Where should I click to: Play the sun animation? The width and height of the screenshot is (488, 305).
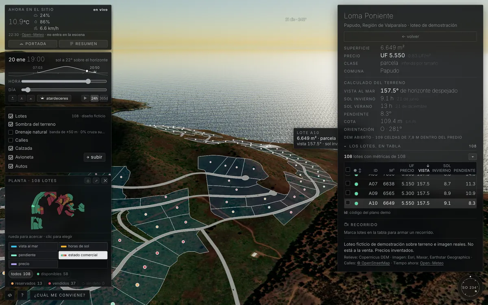(85, 98)
